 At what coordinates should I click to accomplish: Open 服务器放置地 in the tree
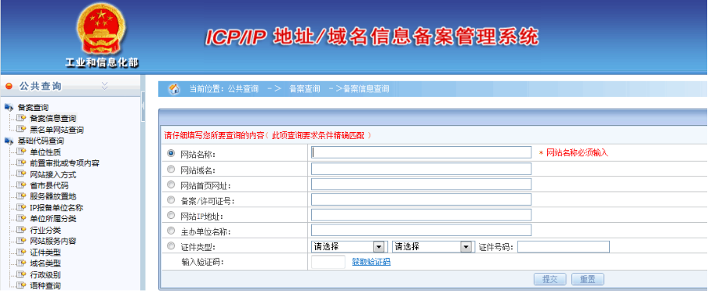coord(53,196)
